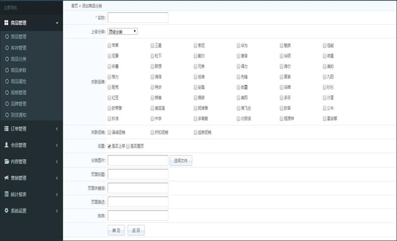The image size is (397, 241).
Task: Select the 九阳 brand checkbox
Action: pos(325,77)
